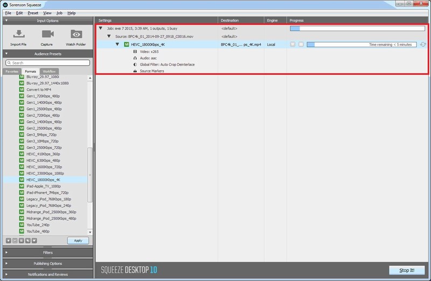Expand the Publishing Options panel
Screen dimensions: 431x281
6,263
